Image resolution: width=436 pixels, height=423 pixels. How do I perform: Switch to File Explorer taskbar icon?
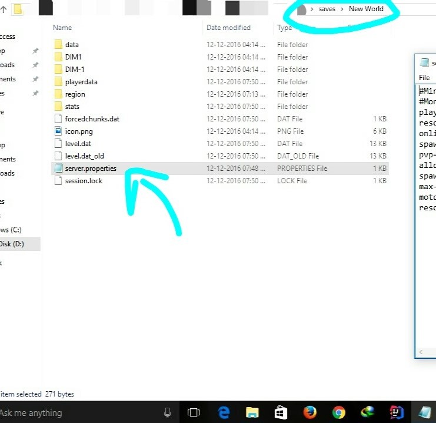(252, 412)
